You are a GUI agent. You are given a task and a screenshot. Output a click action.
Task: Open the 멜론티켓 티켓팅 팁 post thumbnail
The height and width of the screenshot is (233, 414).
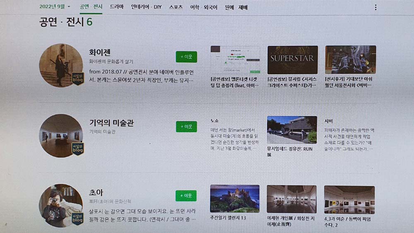click(x=235, y=60)
